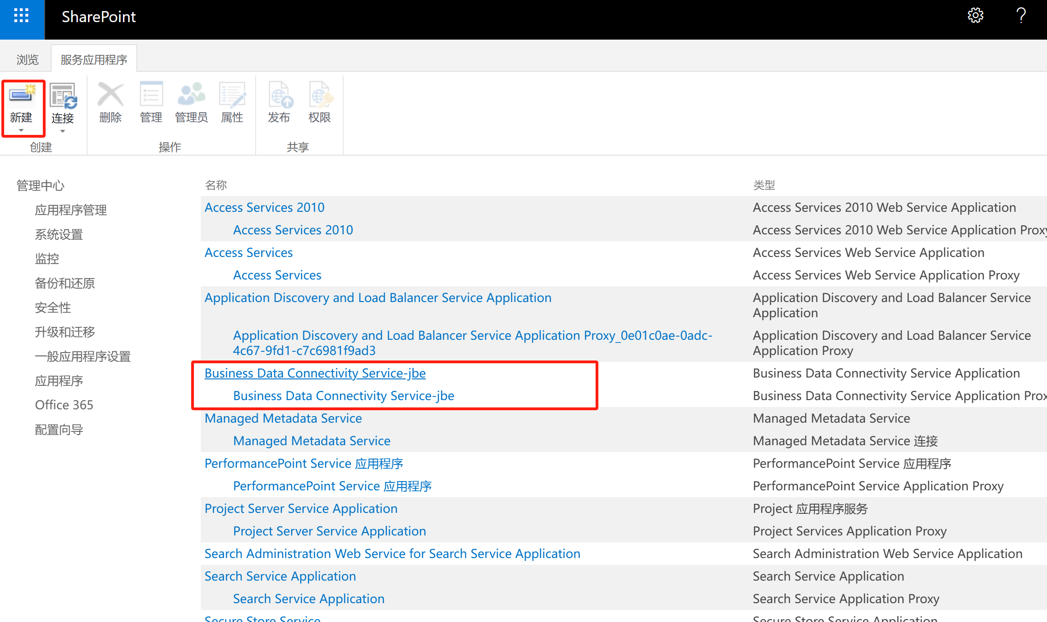This screenshot has width=1047, height=622.
Task: Open the SharePoint app launcher grid
Action: (x=22, y=16)
